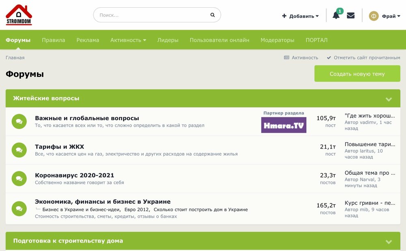This screenshot has width=406, height=251.
Task: Expand the Активность navigation dropdown
Action: tap(128, 40)
